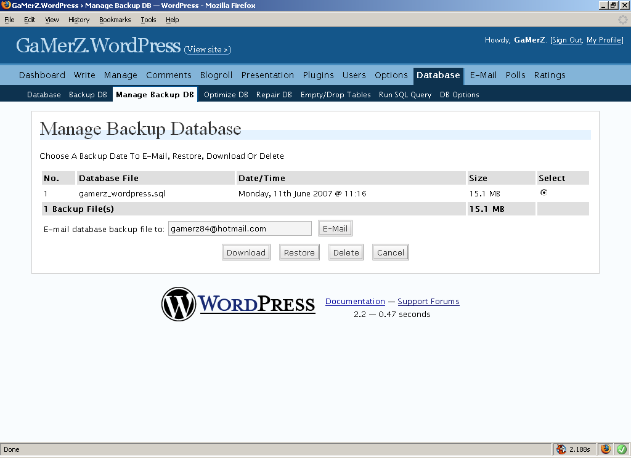The height and width of the screenshot is (458, 631).
Task: Click the Done status bar text
Action: [x=12, y=449]
